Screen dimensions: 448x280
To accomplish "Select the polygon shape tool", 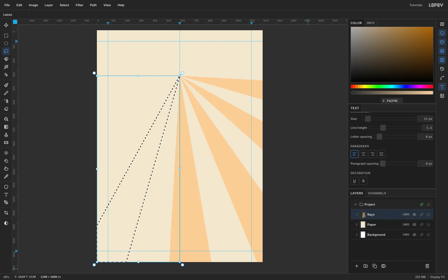I will [6, 187].
